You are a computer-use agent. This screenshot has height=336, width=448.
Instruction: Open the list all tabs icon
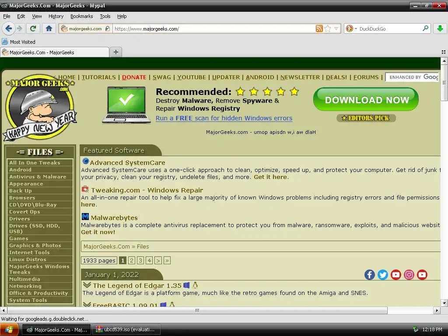tap(444, 52)
